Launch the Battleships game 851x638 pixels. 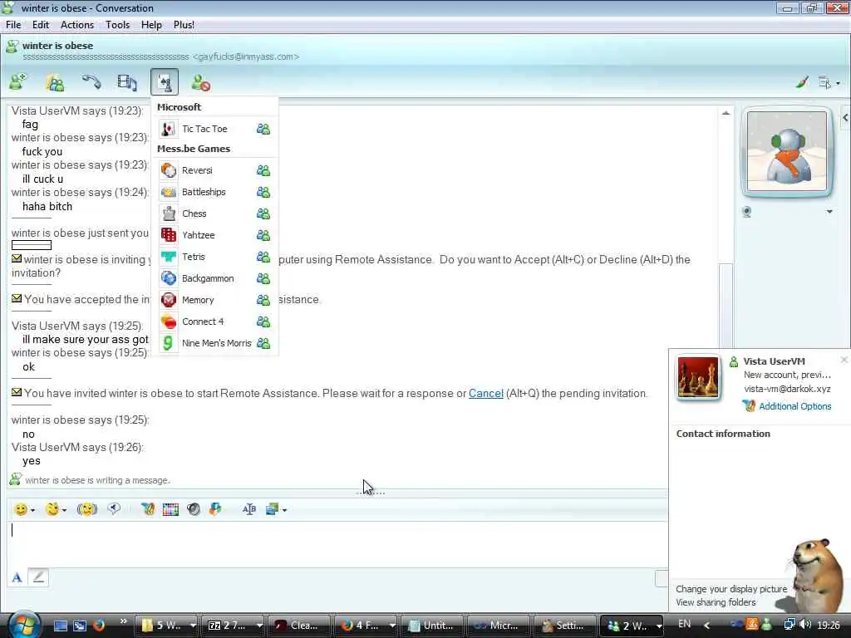pyautogui.click(x=204, y=192)
